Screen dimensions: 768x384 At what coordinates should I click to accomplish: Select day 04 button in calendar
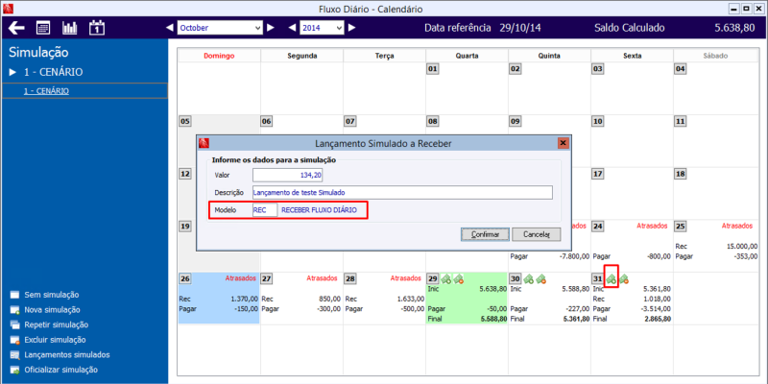(x=681, y=69)
